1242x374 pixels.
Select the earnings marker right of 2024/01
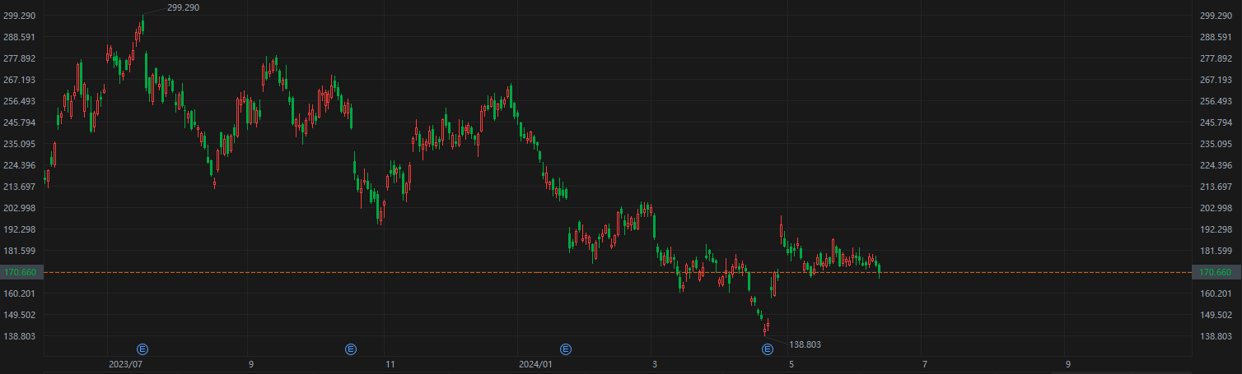pyautogui.click(x=565, y=349)
